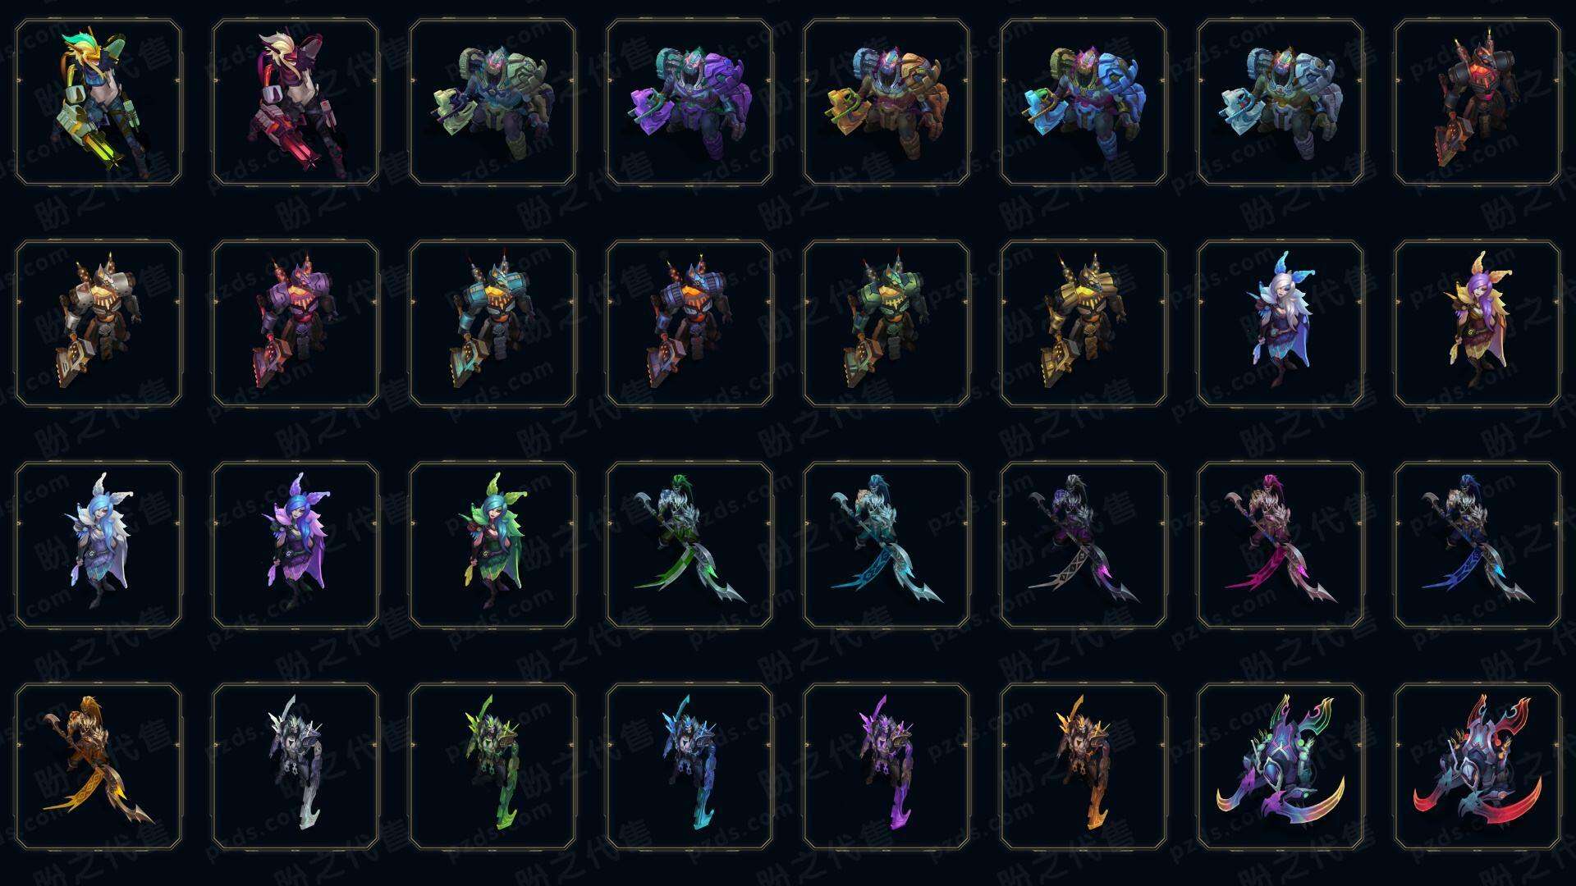Select the green-haired gunner skin thumbnail

point(98,102)
